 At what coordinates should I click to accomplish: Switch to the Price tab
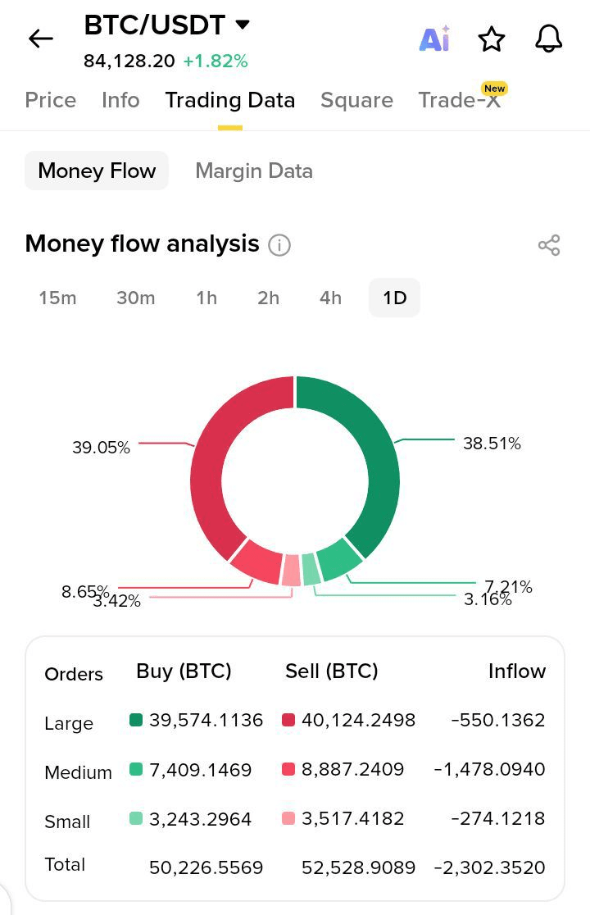[x=51, y=100]
